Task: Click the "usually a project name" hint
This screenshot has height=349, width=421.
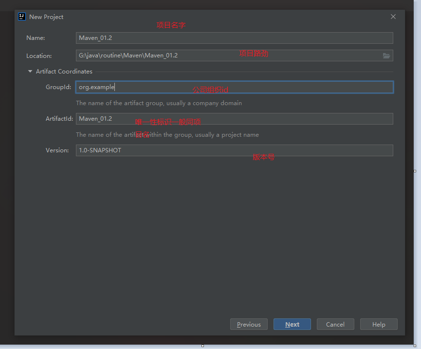Action: point(227,135)
